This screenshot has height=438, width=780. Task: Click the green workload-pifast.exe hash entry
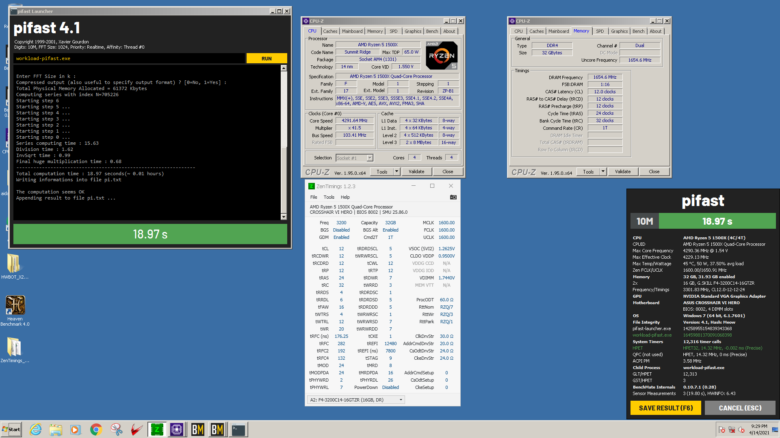pyautogui.click(x=707, y=335)
